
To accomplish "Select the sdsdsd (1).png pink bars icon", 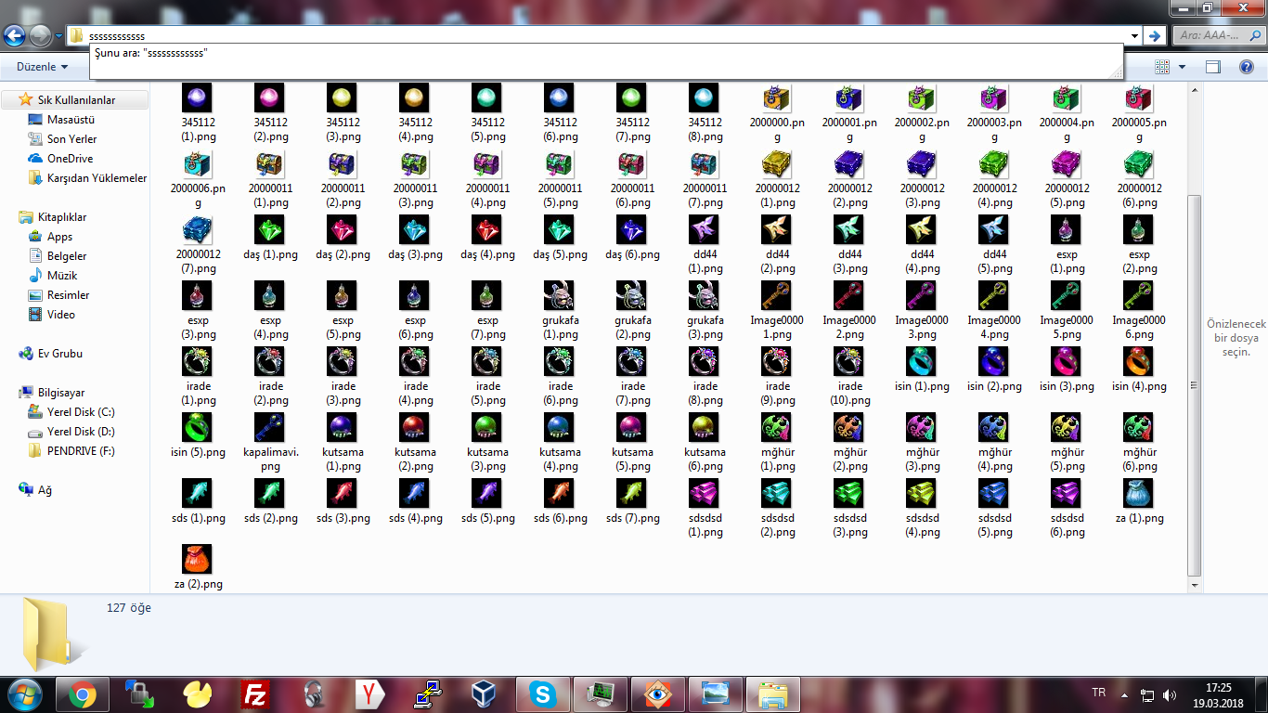I will [x=705, y=493].
